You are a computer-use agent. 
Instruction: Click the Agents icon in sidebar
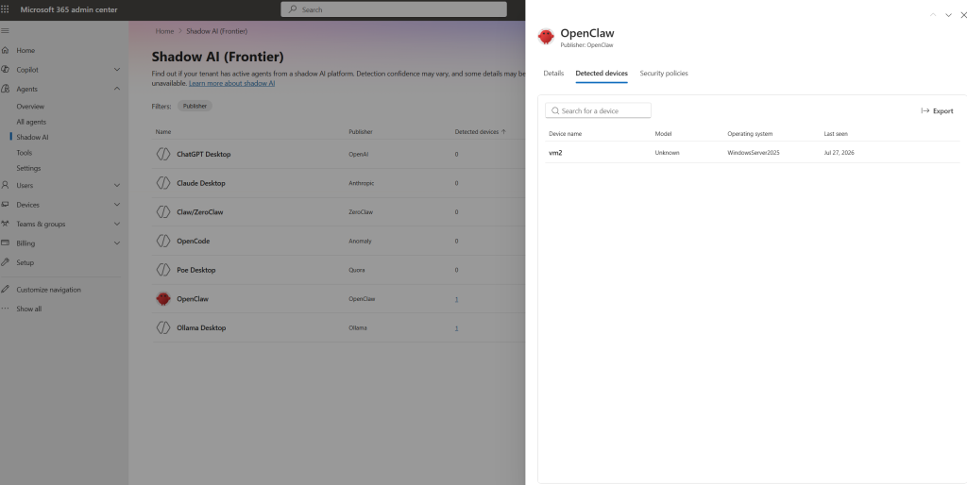tap(5, 89)
